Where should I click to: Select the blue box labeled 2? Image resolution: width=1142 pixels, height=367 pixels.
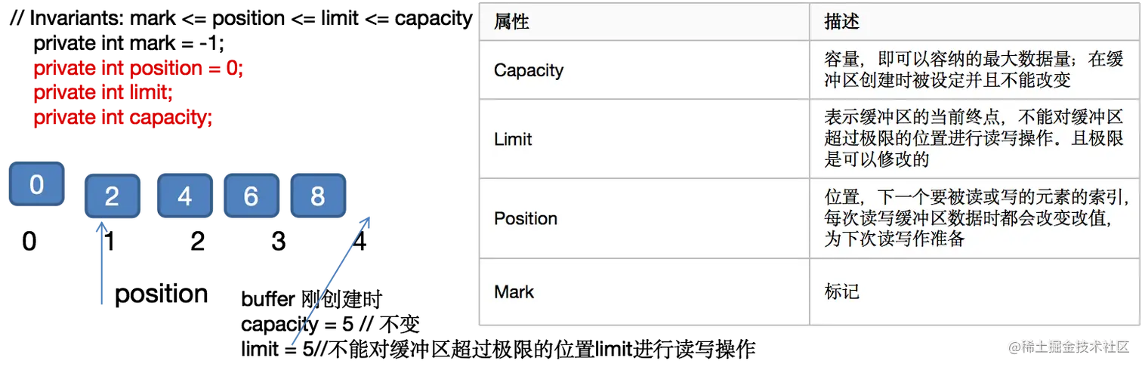[x=112, y=196]
